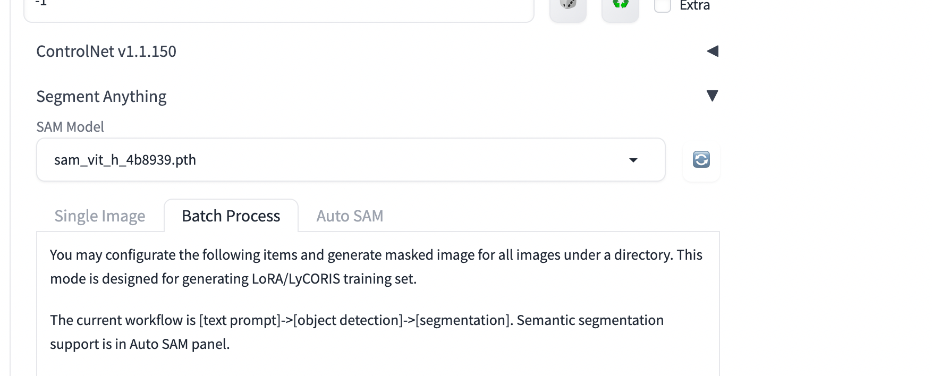The width and height of the screenshot is (932, 376).
Task: Switch to the Single Image tab
Action: point(99,216)
